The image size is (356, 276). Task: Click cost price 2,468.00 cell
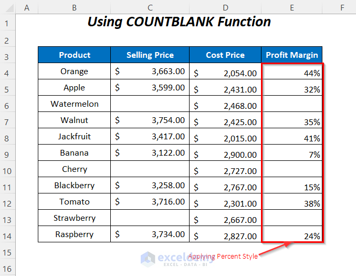click(x=225, y=104)
